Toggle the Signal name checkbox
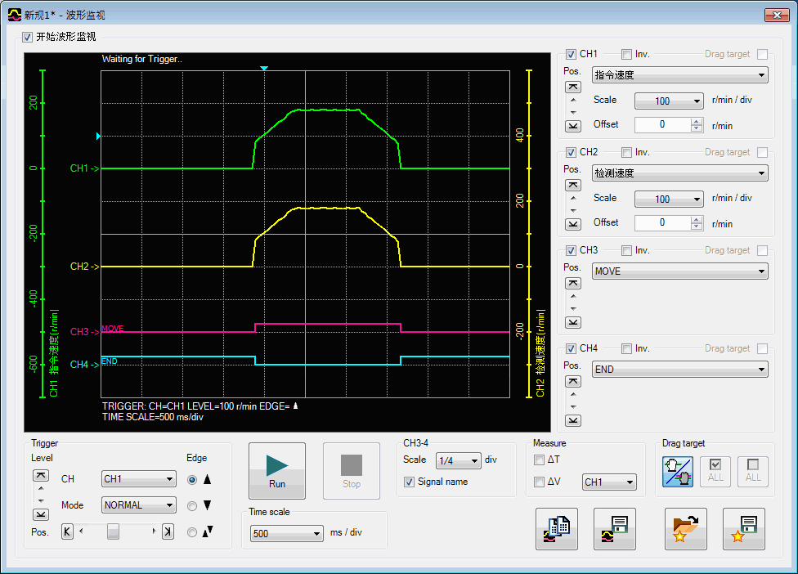The height and width of the screenshot is (574, 798). [x=410, y=482]
